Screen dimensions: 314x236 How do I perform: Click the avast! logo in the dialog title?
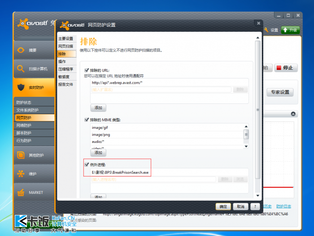point(72,25)
